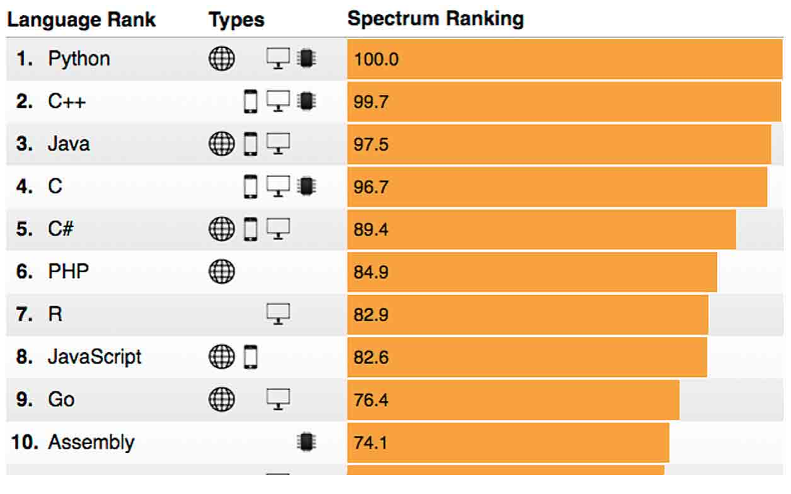
Task: Click the orange 89.4 C# ranking bar
Action: [x=542, y=229]
